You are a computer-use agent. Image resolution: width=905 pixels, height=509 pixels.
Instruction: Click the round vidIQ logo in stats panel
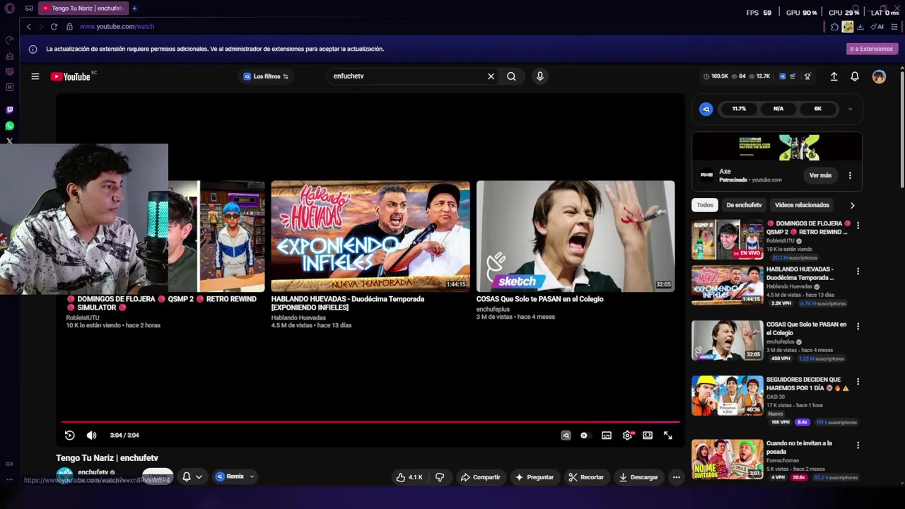click(x=706, y=109)
